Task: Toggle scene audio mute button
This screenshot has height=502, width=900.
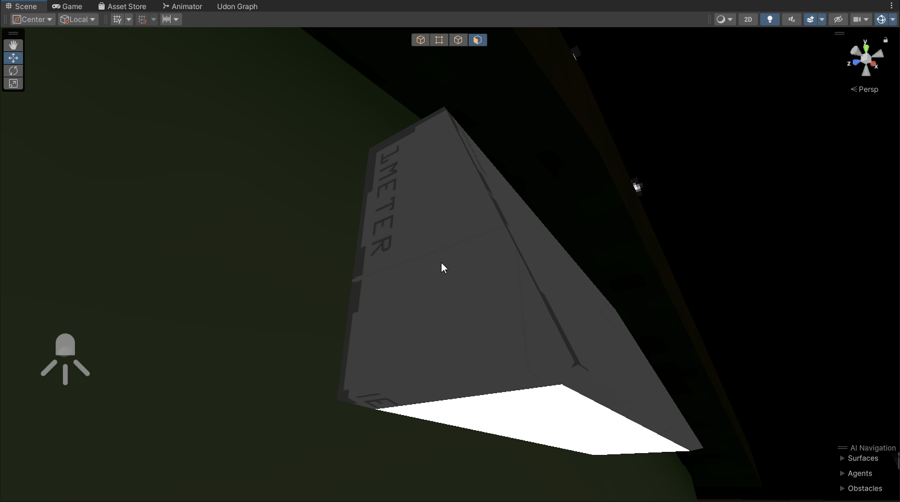Action: [x=791, y=19]
